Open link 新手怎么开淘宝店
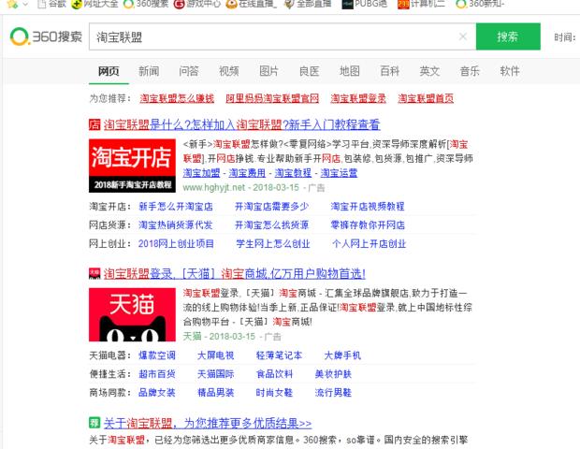Viewport: 580px width, 449px height. pos(176,207)
